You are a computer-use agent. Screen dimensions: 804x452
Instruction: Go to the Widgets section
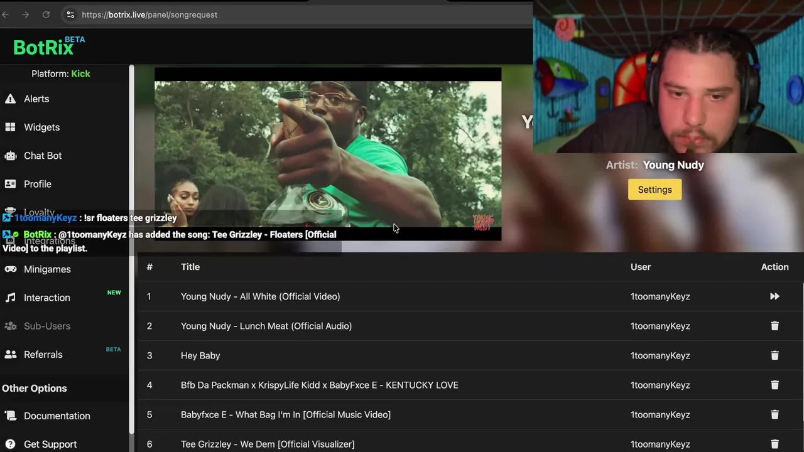pos(41,127)
